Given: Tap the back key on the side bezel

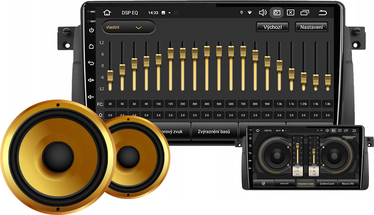Looking at the screenshot, I should [x=91, y=63].
